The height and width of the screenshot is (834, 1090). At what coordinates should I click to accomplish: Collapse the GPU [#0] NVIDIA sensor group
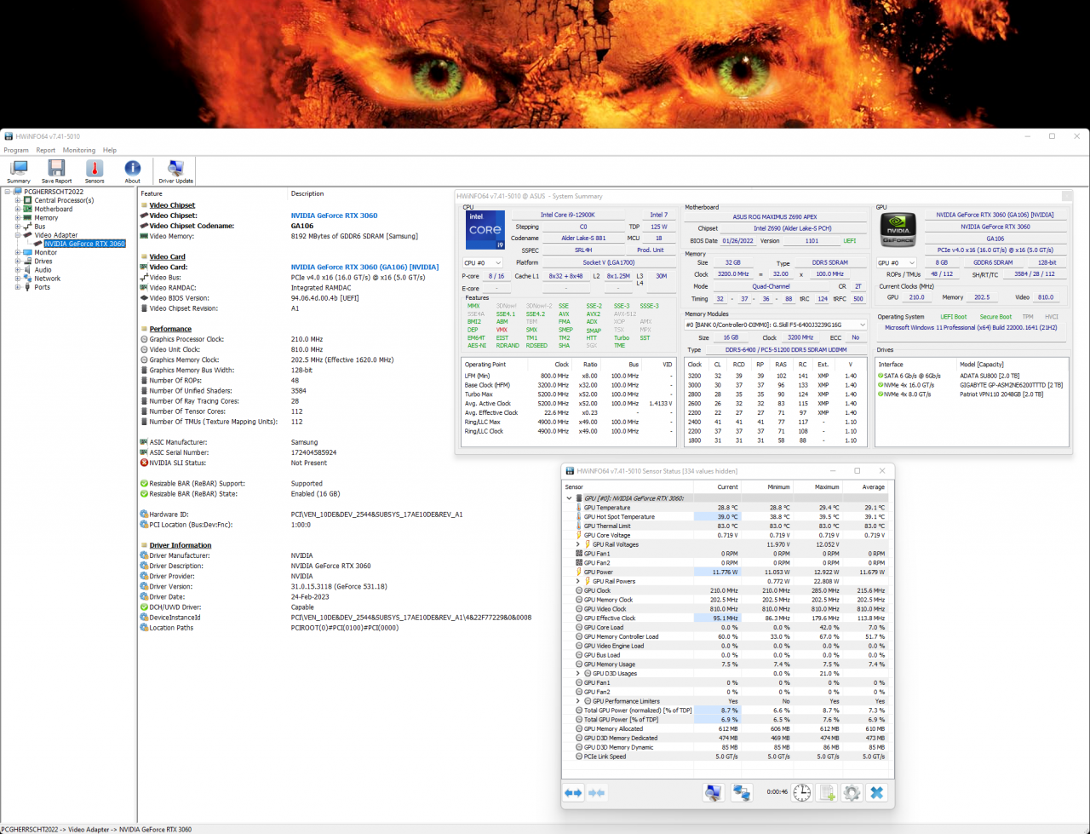pyautogui.click(x=569, y=498)
